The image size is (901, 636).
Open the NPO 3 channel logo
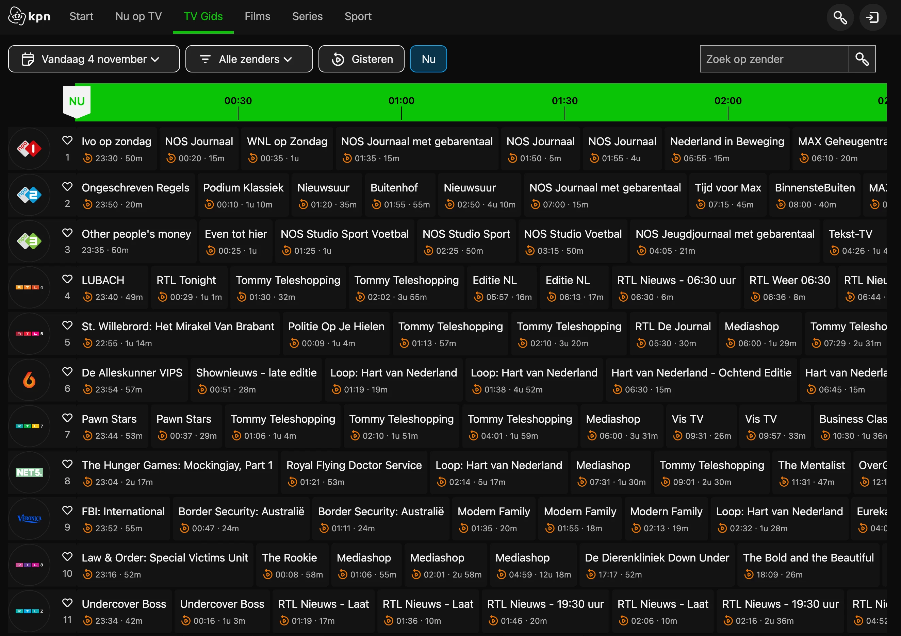[x=29, y=241]
